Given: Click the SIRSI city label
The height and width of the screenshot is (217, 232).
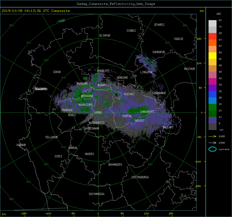Looking at the screenshot, I should click(x=58, y=156).
